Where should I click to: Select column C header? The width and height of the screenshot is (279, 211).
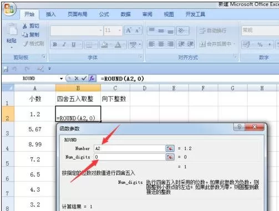coord(115,88)
